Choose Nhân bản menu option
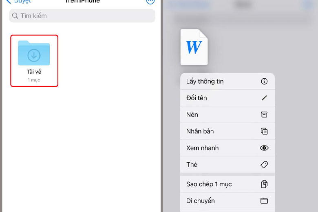This screenshot has width=318, height=212. pyautogui.click(x=227, y=131)
